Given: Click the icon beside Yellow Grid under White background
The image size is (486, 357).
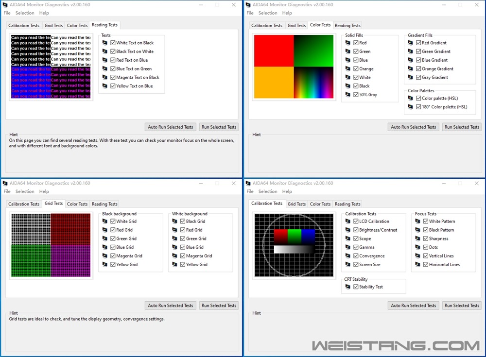Looking at the screenshot, I should (174, 265).
